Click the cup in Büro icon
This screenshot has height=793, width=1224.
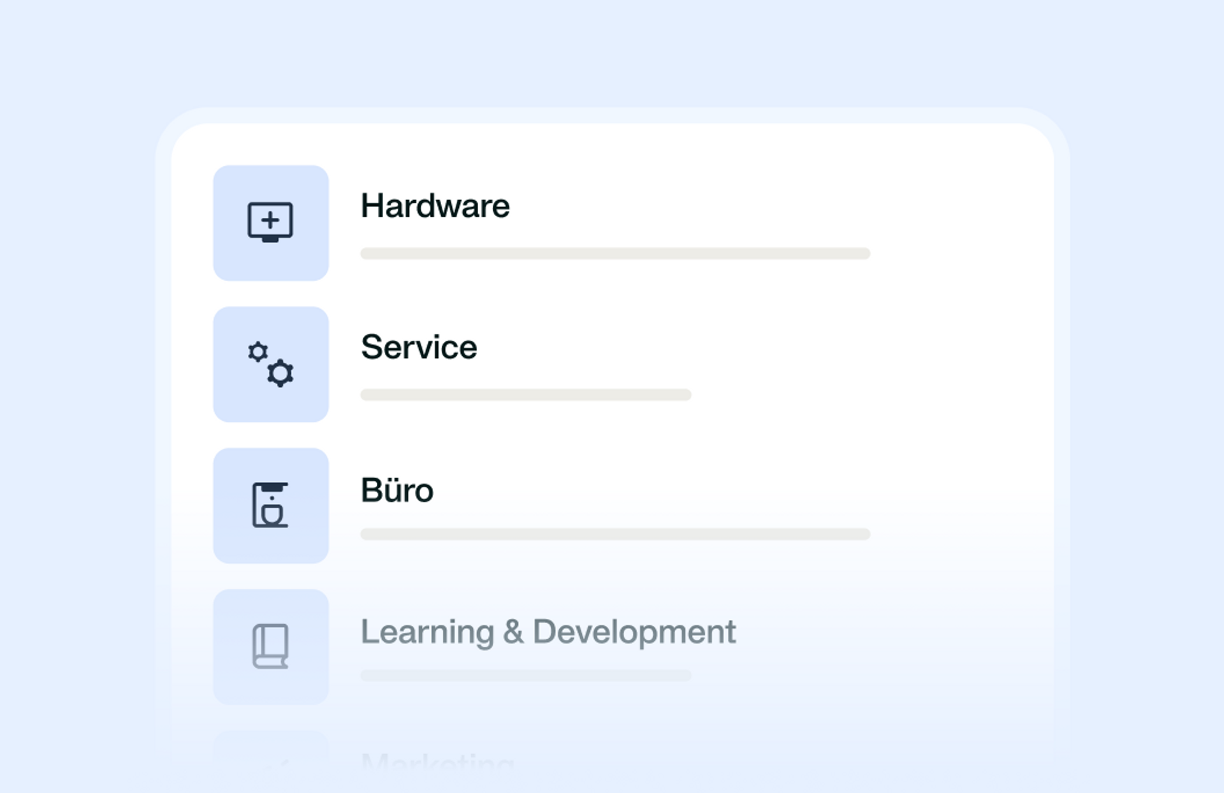pyautogui.click(x=272, y=513)
